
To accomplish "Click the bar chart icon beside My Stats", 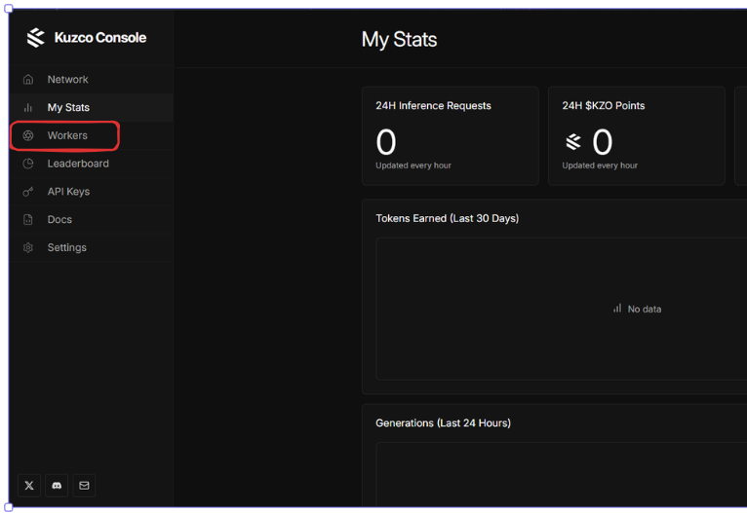I will (28, 108).
